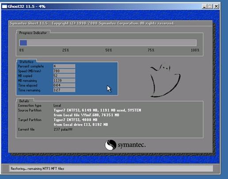This screenshot has height=179, width=228.
Task: Click the 'Ghost32 11.5 - 4%' window title
Action: 27,7
